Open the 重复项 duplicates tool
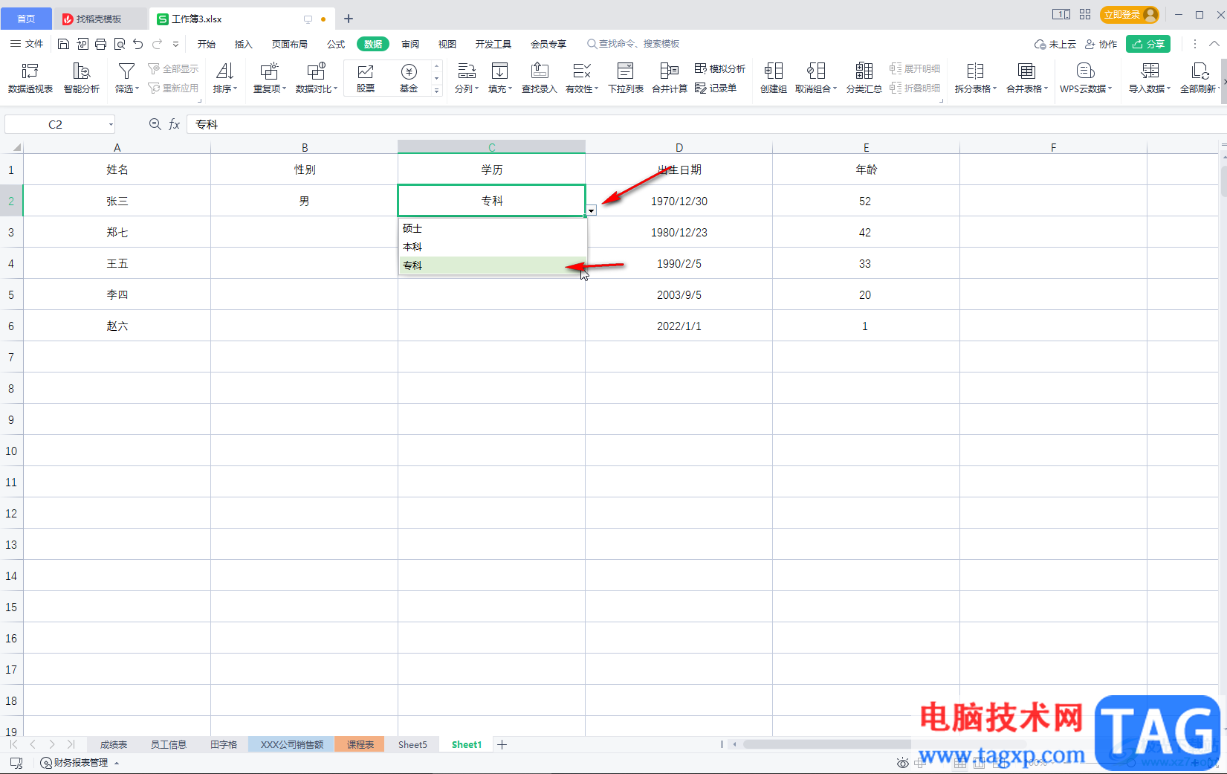Viewport: 1227px width, 774px height. point(269,78)
